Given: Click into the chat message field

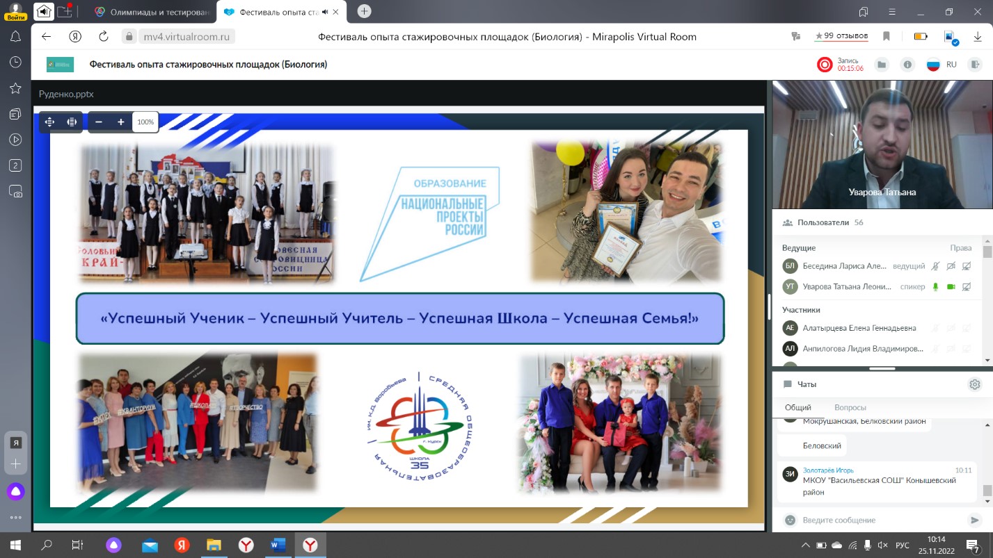Looking at the screenshot, I should [x=882, y=520].
